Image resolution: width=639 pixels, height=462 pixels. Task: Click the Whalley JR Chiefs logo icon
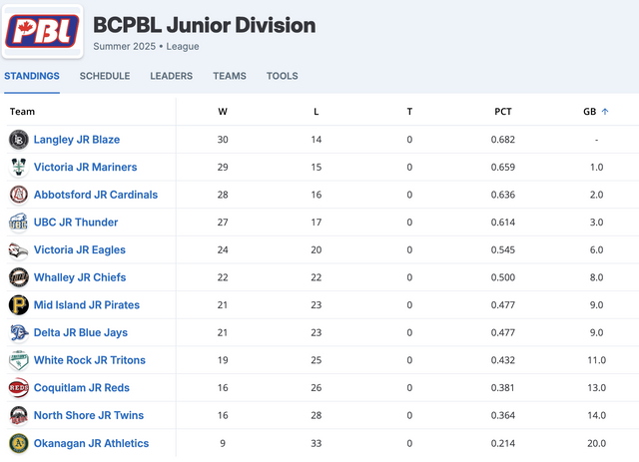coord(19,277)
